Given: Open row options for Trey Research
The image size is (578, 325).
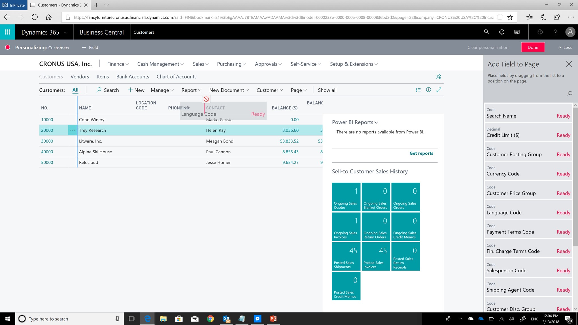Looking at the screenshot, I should click(73, 130).
